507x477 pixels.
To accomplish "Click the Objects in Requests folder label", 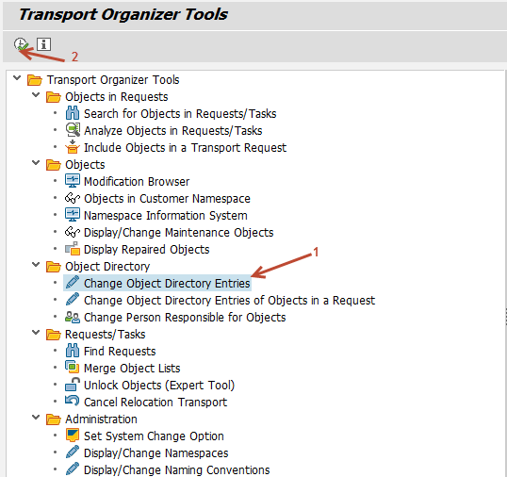I will click(x=117, y=97).
